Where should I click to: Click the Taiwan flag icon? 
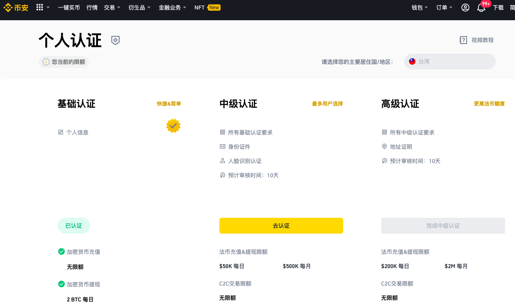tap(412, 61)
